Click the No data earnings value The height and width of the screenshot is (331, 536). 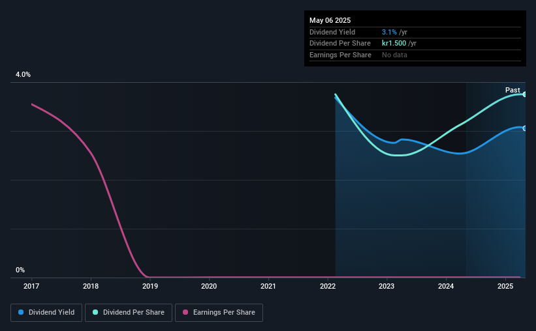[x=394, y=55]
